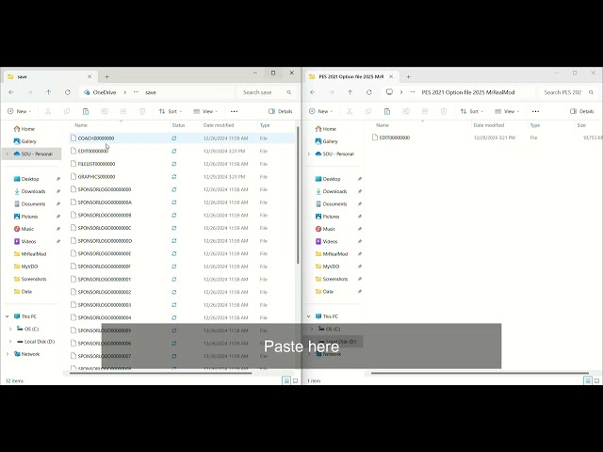Open See more ellipsis in PES 2021 window toolbar

(535, 111)
